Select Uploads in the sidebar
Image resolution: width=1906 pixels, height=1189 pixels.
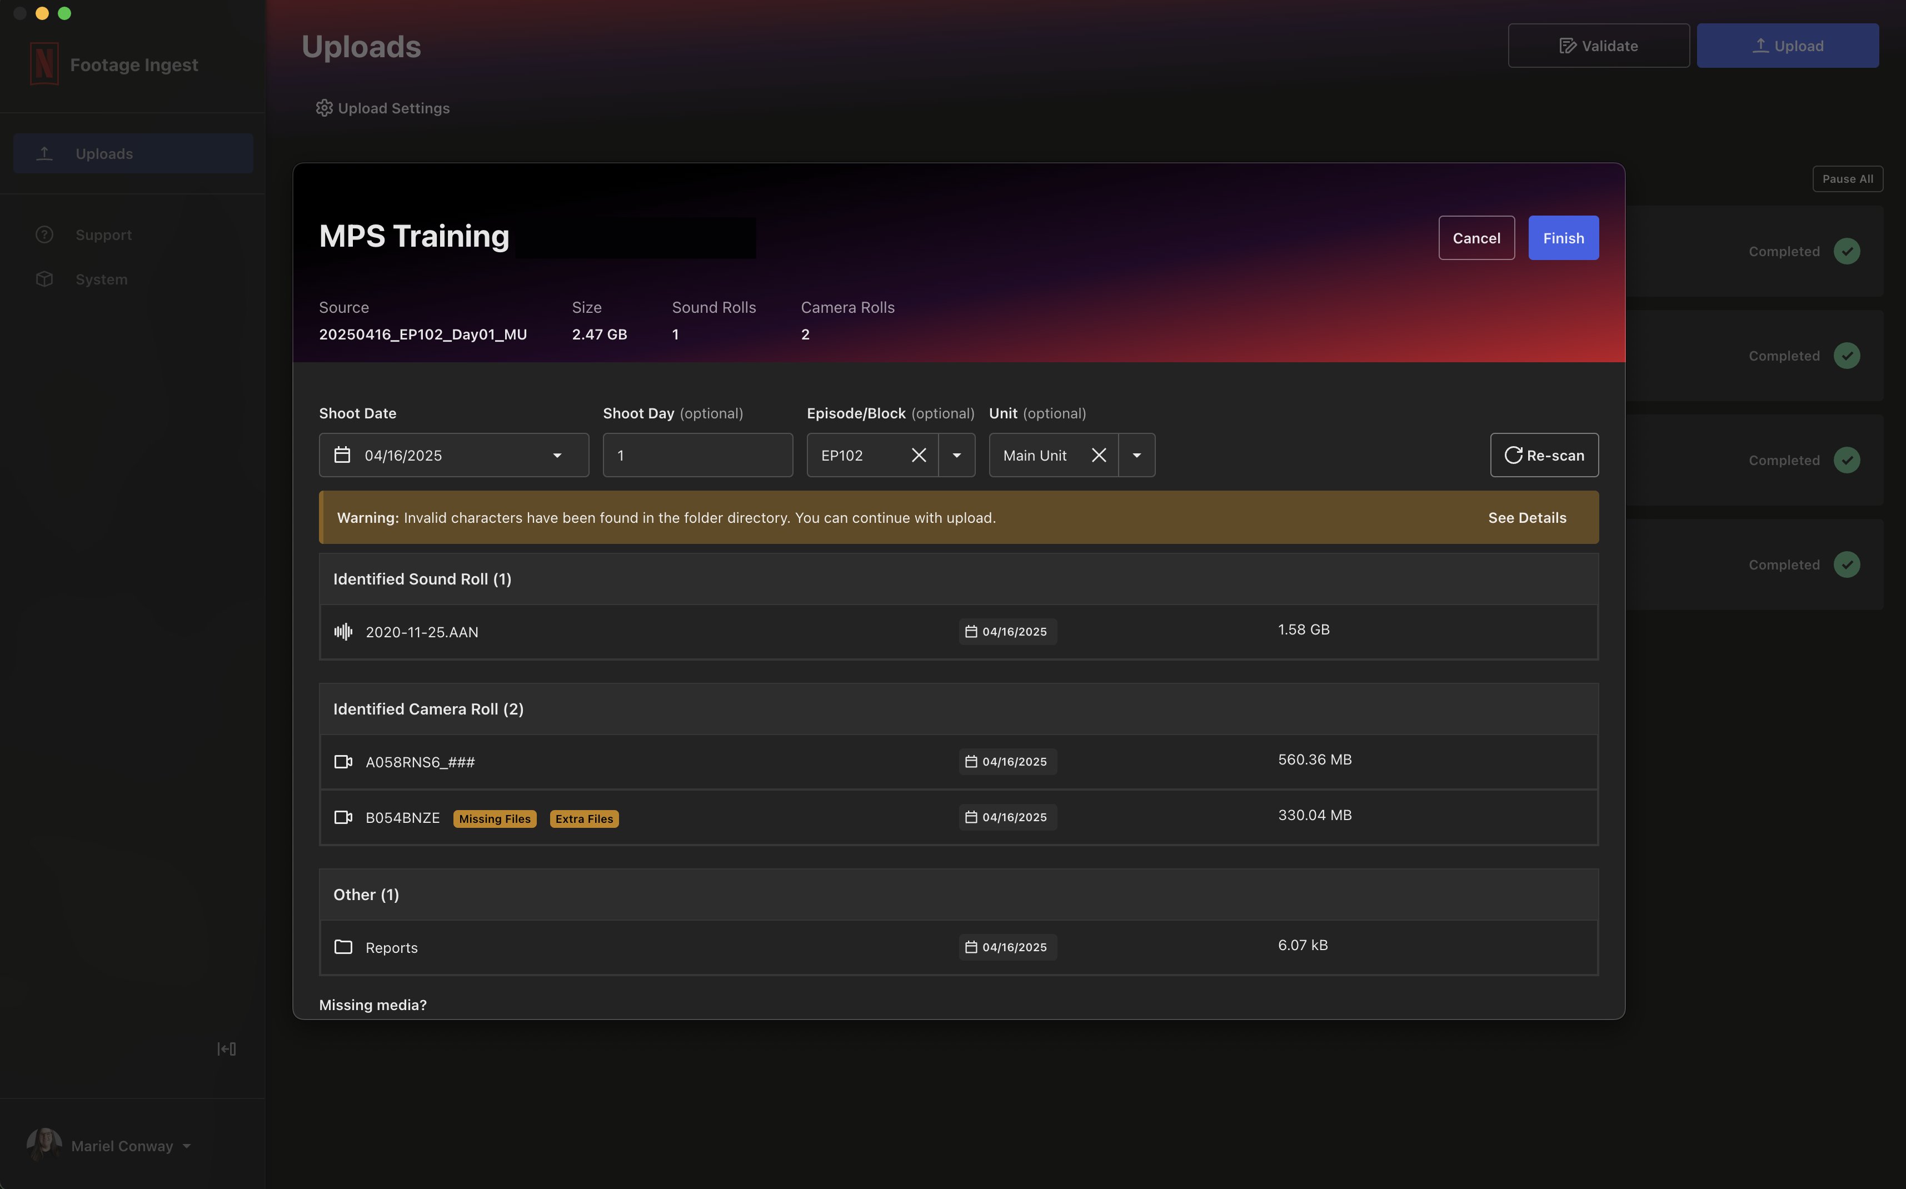pos(133,153)
